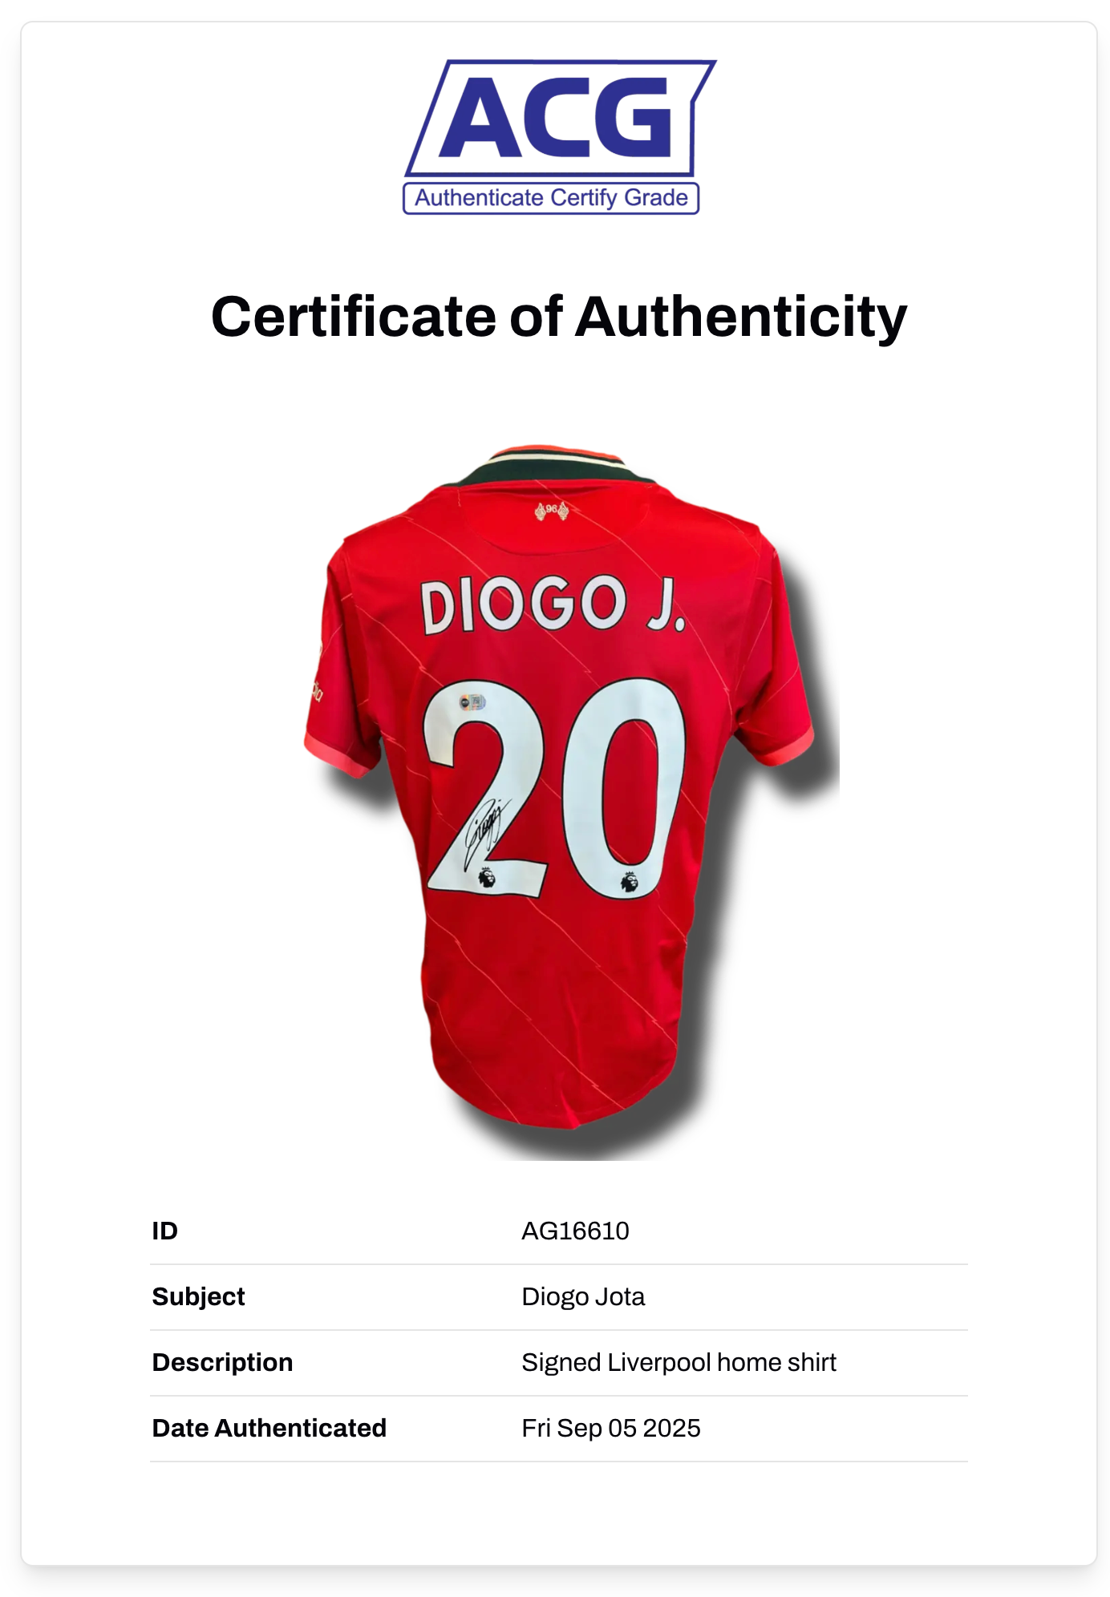Click the "DIOGO J." name on the shirt
Screen dimensions: 1110x1597
[x=553, y=604]
